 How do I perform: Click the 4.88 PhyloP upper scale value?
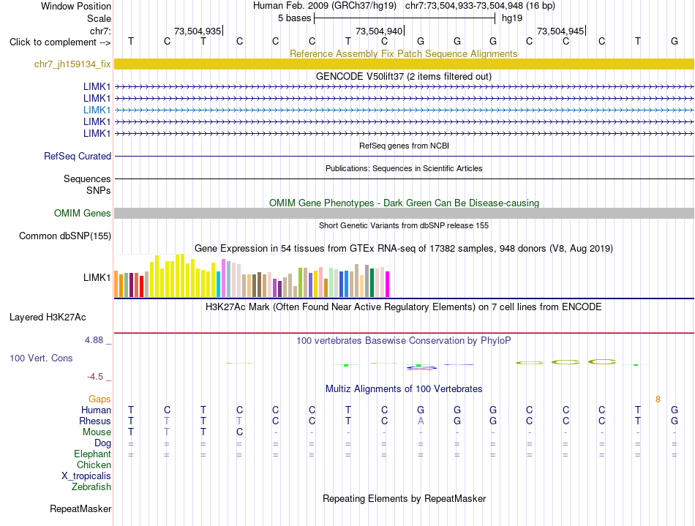tap(94, 340)
